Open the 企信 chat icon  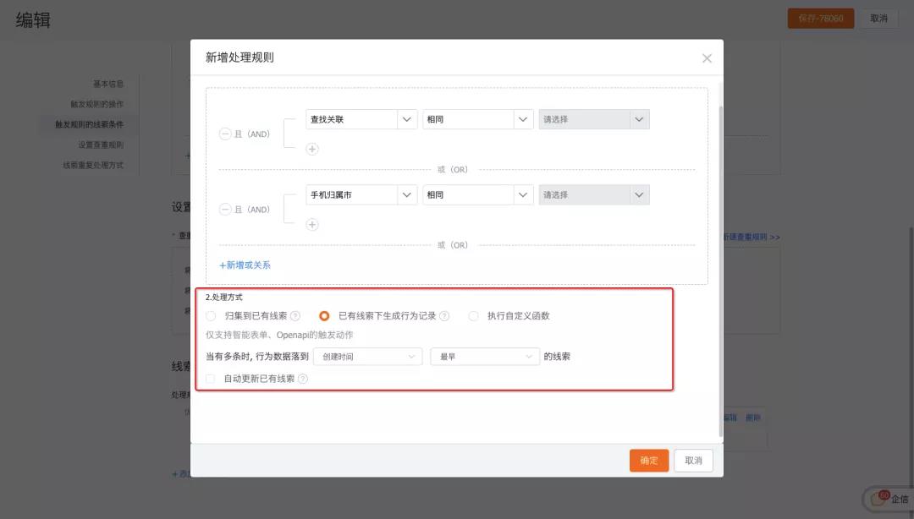889,499
